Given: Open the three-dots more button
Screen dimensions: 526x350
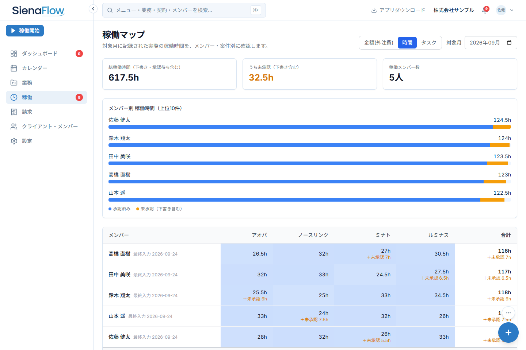Looking at the screenshot, I should (x=508, y=313).
